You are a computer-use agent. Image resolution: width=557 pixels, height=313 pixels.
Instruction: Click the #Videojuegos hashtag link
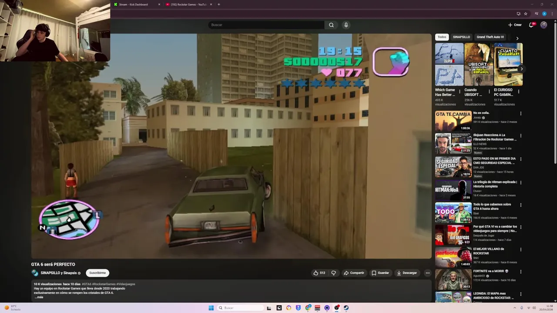[x=126, y=284]
